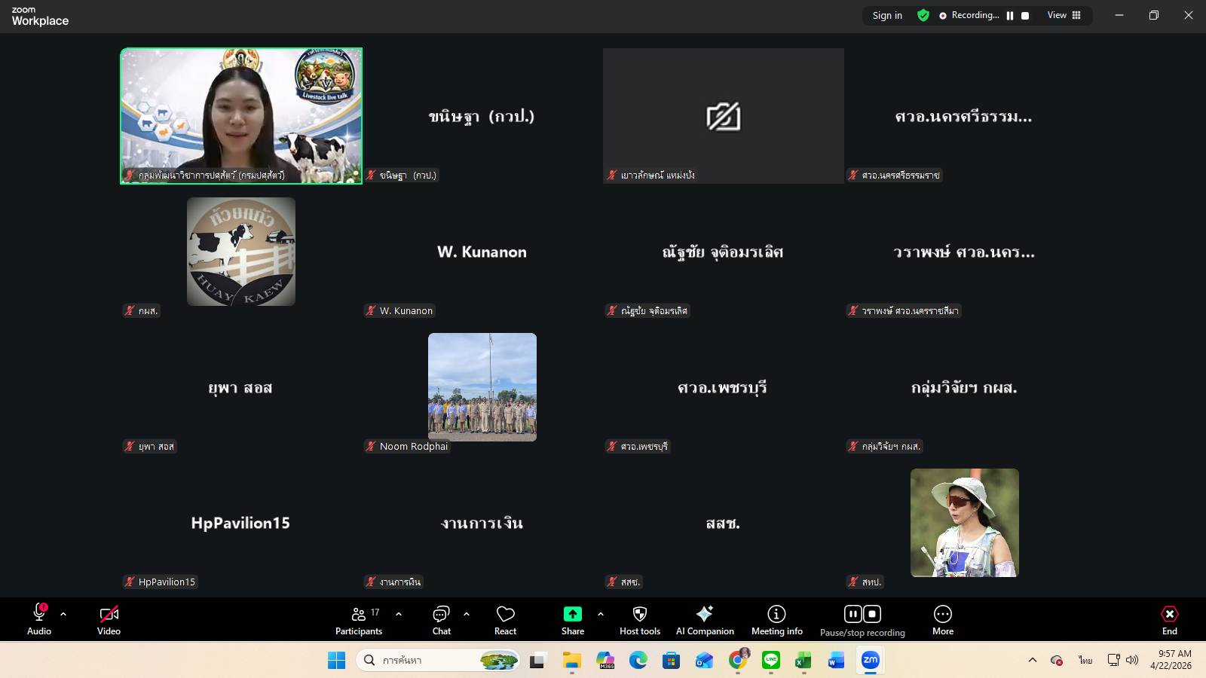Open the React emoji menu

click(x=505, y=620)
